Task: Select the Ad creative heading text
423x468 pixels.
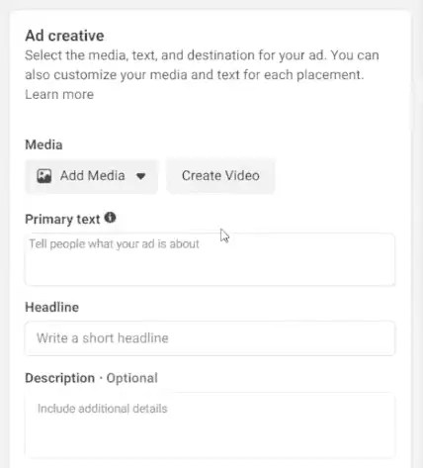Action: click(x=64, y=36)
